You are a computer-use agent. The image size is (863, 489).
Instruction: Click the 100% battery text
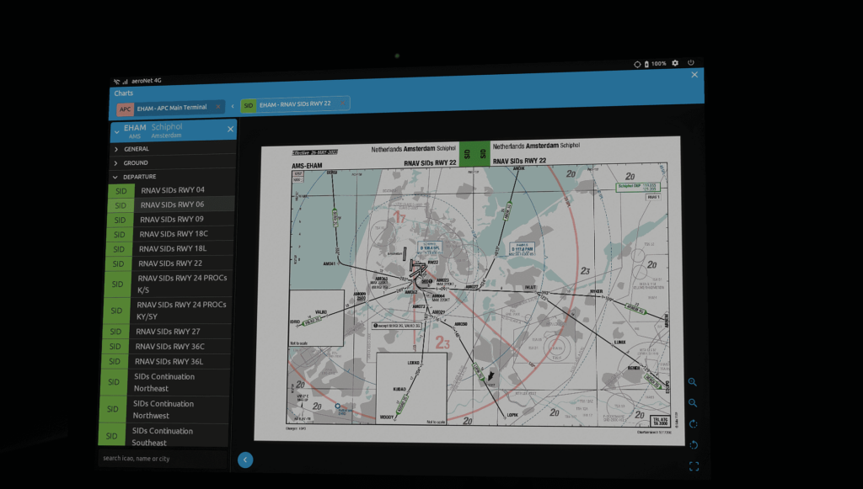point(659,64)
